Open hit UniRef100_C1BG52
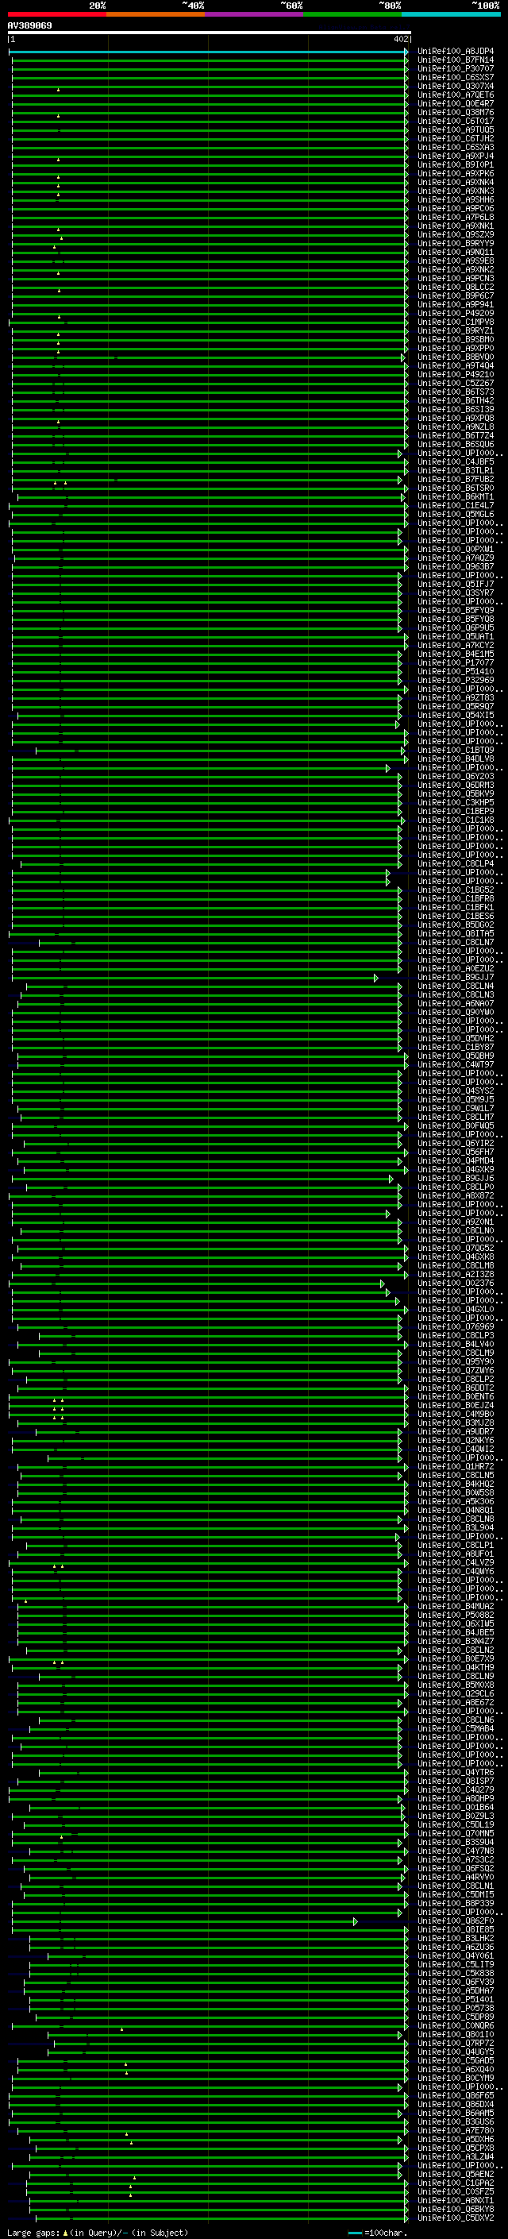 tap(455, 890)
